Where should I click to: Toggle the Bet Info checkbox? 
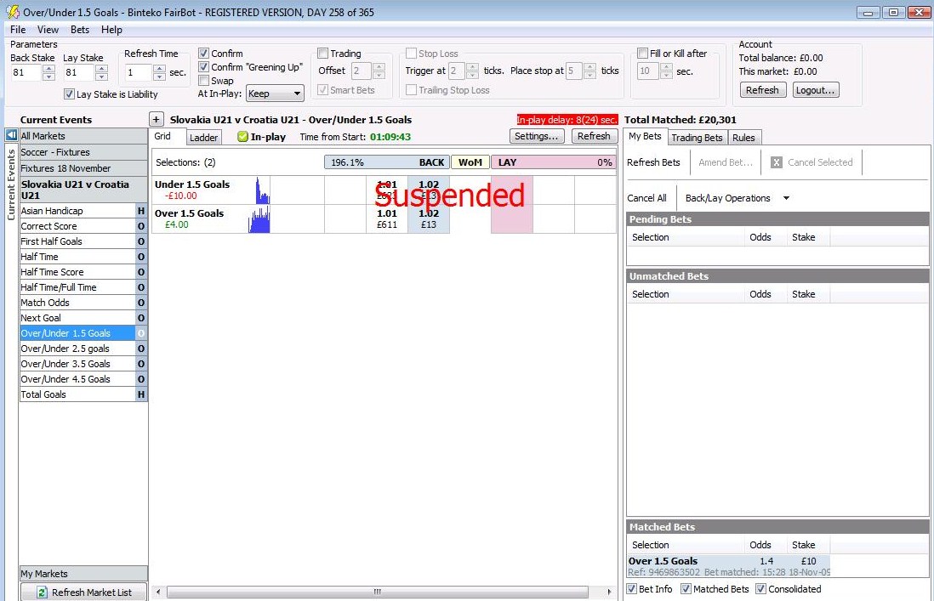(x=632, y=589)
